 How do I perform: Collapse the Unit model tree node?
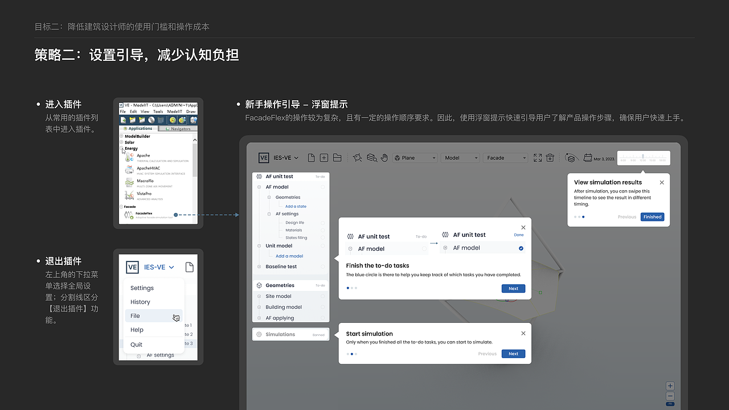tap(259, 246)
